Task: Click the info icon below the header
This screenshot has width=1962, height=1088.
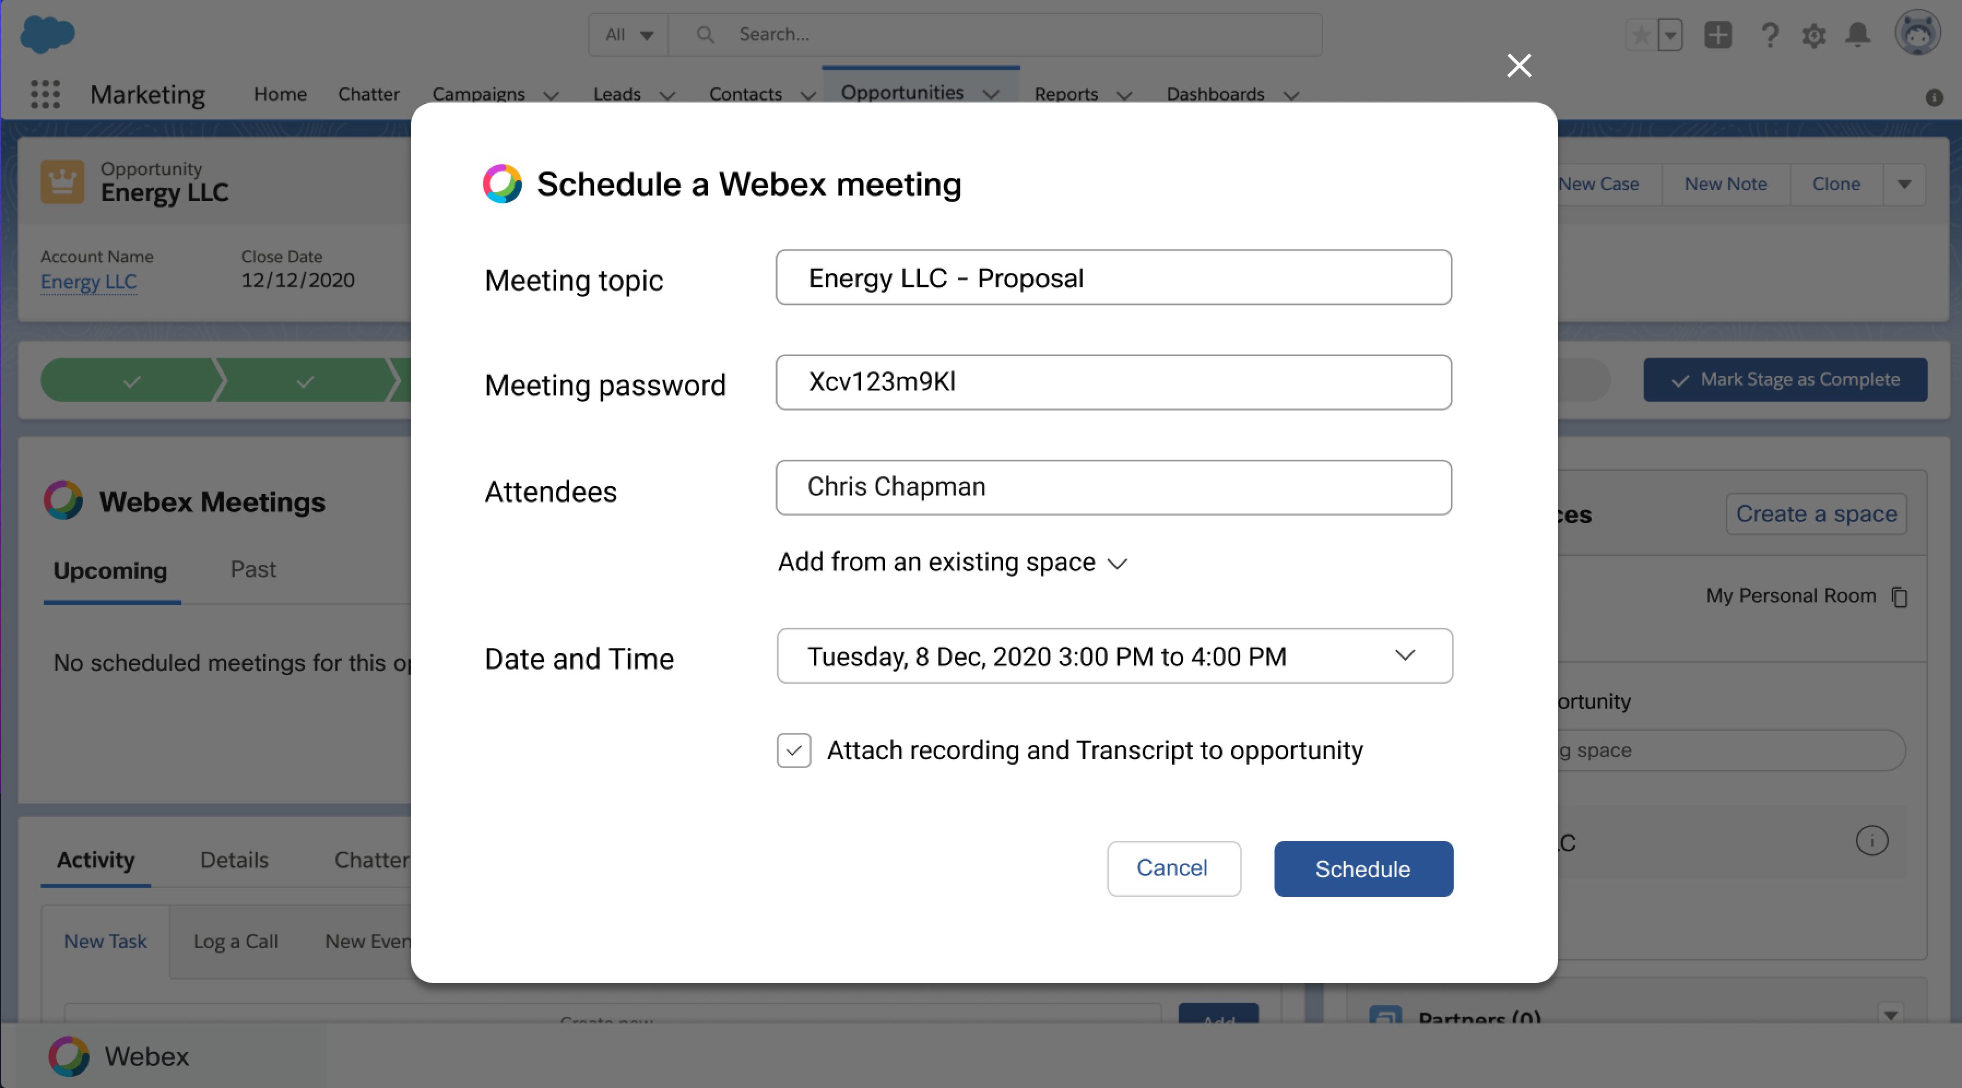Action: coord(1935,97)
